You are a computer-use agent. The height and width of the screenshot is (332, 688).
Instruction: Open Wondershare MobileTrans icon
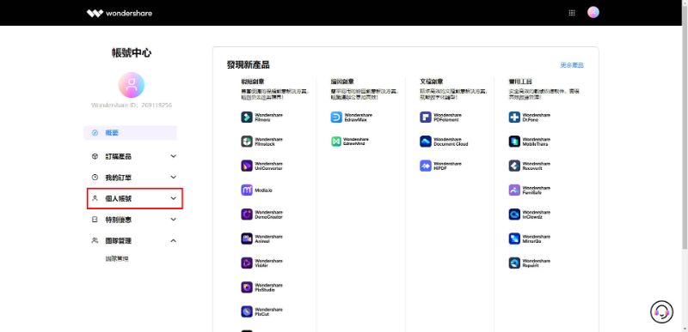tap(514, 142)
